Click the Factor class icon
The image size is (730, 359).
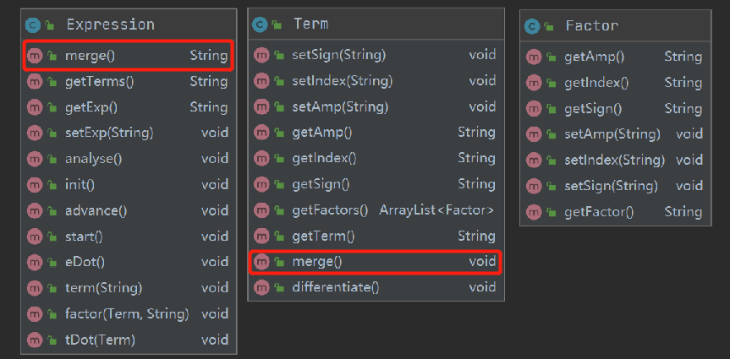[x=533, y=26]
